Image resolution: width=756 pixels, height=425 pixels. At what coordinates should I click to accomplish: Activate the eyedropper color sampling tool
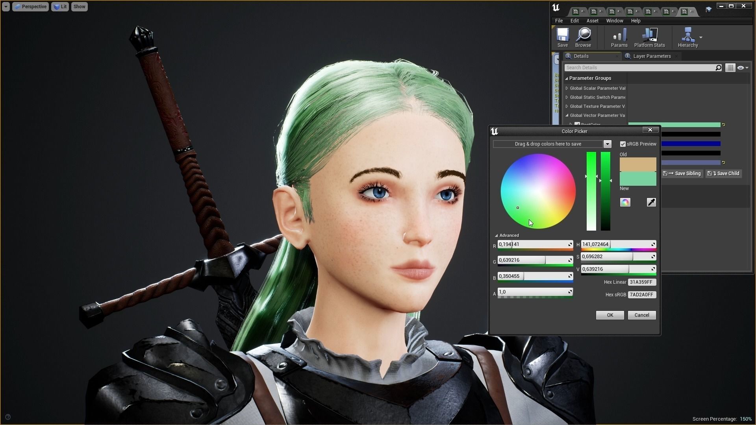click(651, 202)
